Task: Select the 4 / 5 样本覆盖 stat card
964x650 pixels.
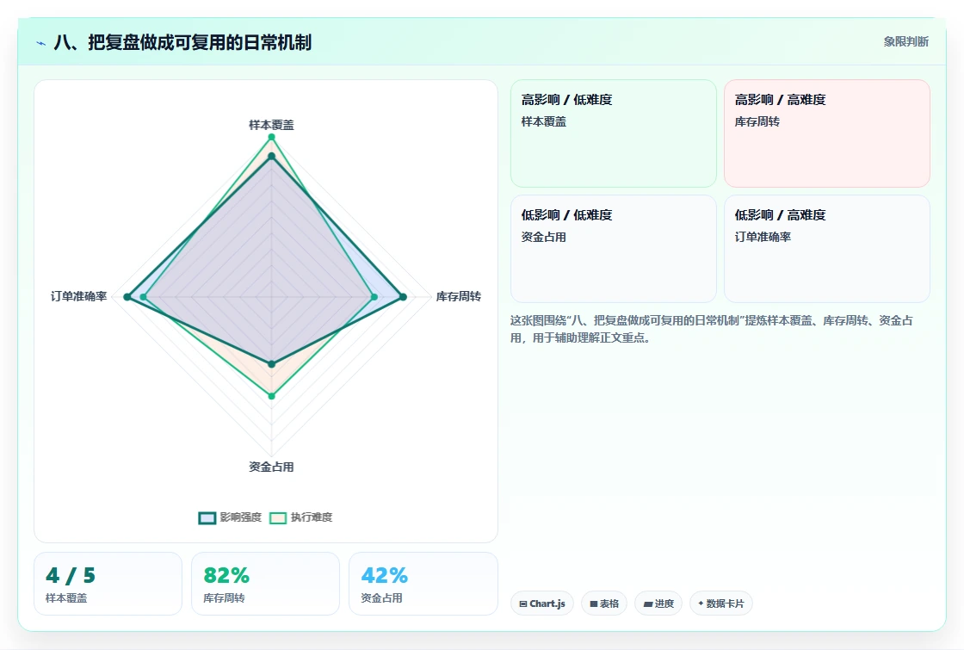Action: click(108, 584)
